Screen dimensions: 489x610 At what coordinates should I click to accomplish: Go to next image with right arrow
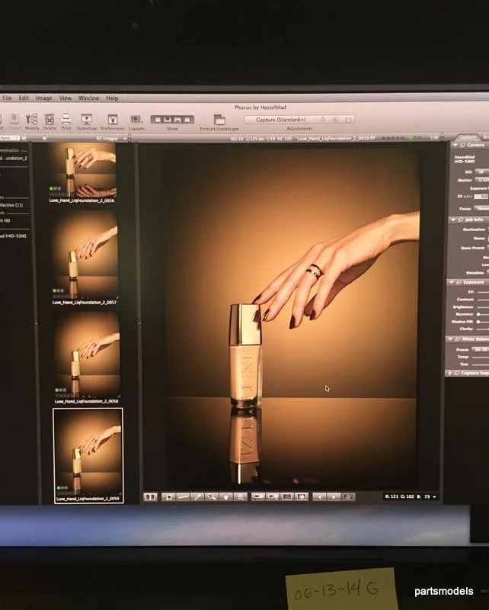point(334,497)
